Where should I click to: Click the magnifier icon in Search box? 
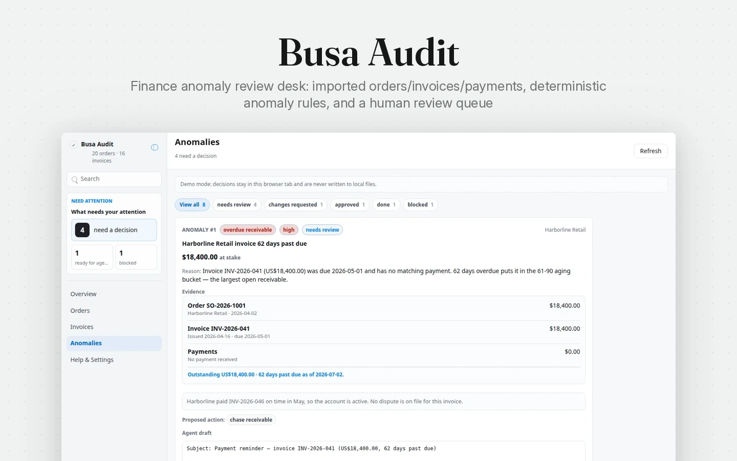[x=75, y=179]
